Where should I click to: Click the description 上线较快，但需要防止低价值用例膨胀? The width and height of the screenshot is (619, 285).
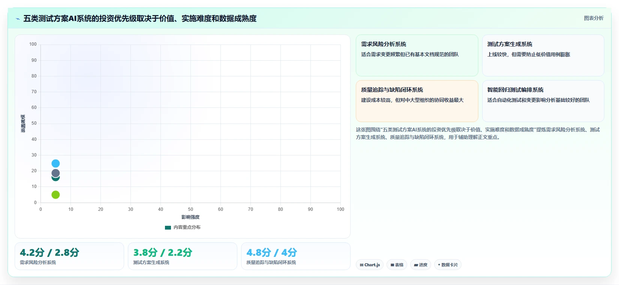pyautogui.click(x=529, y=54)
